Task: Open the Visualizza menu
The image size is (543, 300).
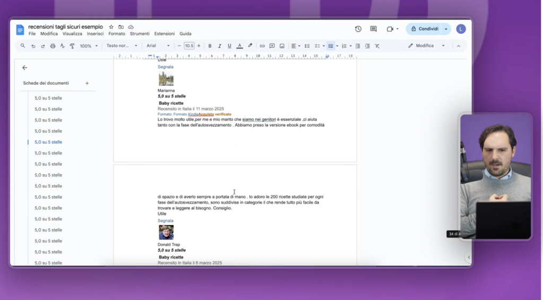Action: [72, 33]
